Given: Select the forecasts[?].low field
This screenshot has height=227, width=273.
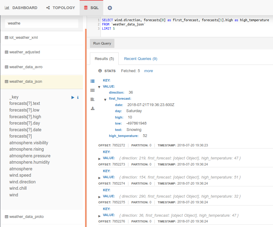Looking at the screenshot, I should tap(25, 110).
